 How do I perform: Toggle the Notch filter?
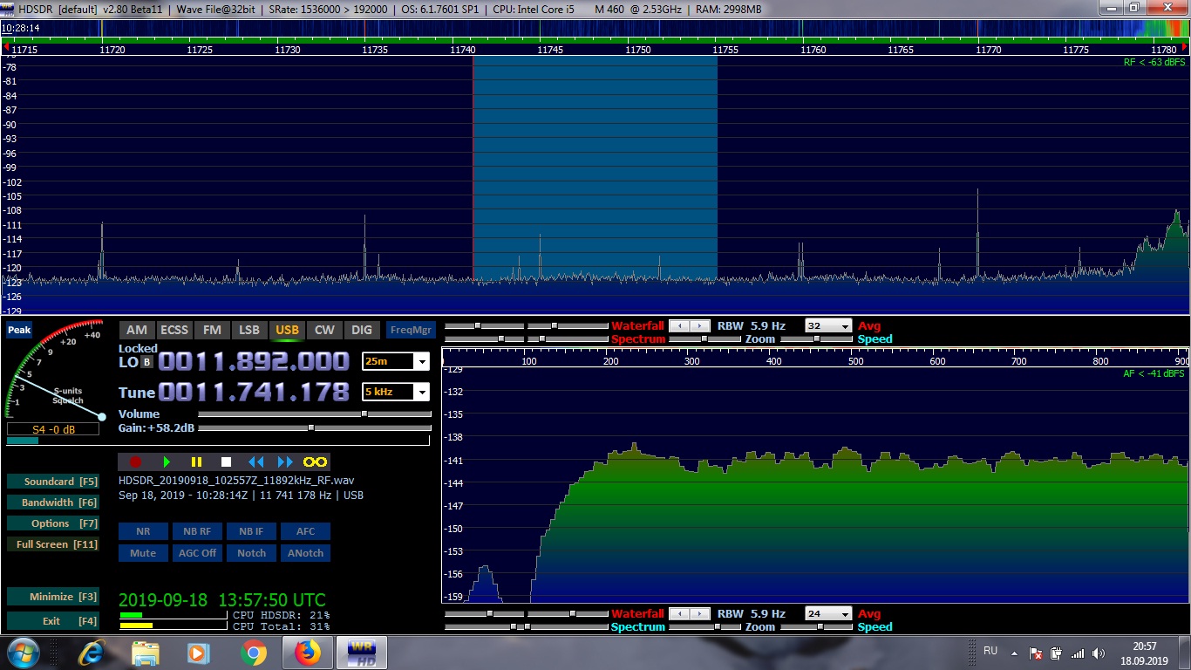click(251, 552)
